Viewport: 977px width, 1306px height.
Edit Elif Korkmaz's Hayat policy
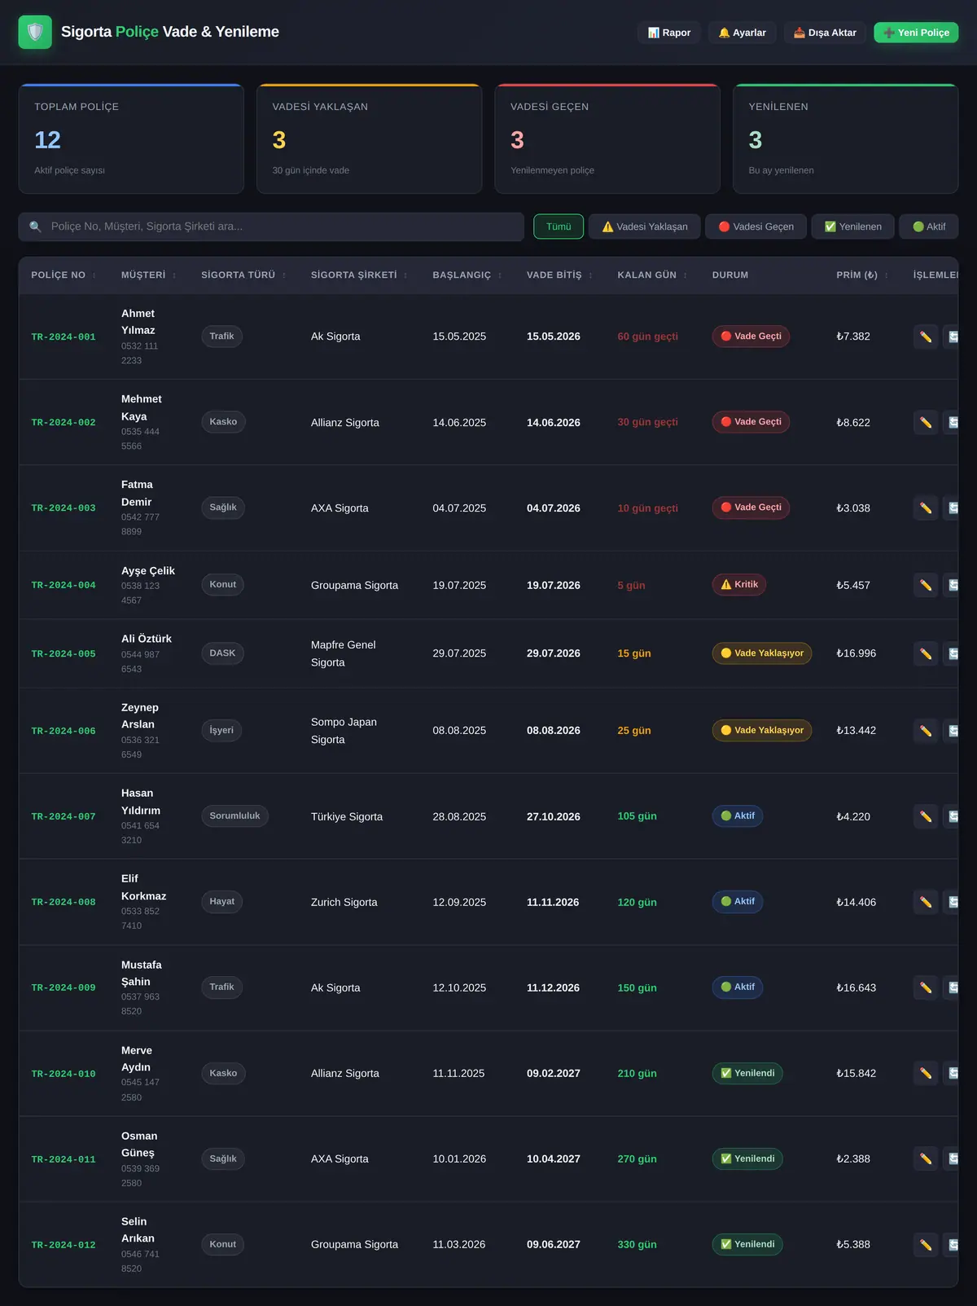point(926,902)
